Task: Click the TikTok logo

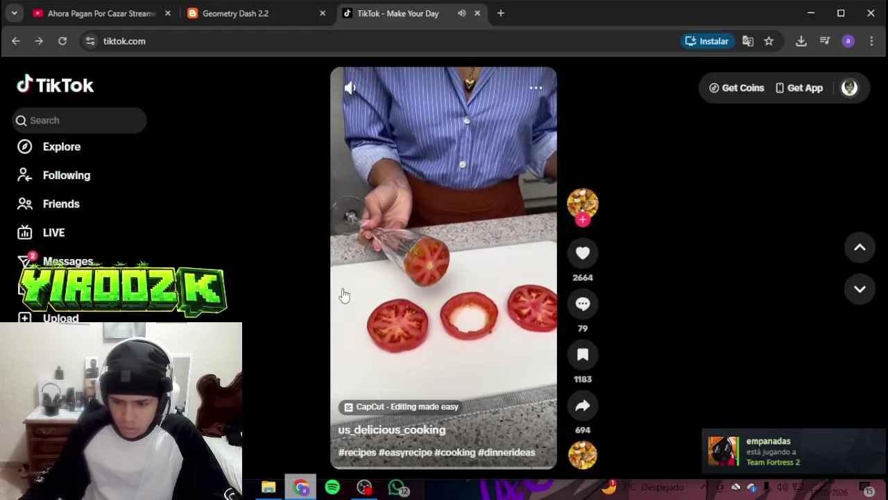Action: coord(55,85)
